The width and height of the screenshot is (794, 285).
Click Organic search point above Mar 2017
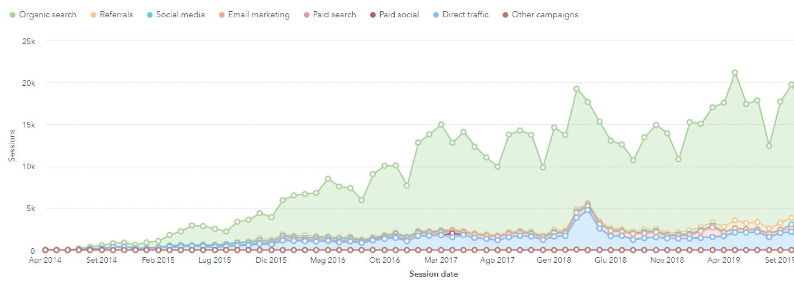pos(441,125)
